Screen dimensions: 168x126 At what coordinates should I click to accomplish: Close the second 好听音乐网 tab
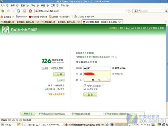(x=79, y=22)
